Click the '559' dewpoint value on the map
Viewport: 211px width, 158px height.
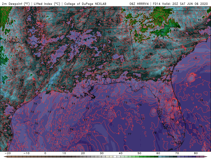point(178,27)
